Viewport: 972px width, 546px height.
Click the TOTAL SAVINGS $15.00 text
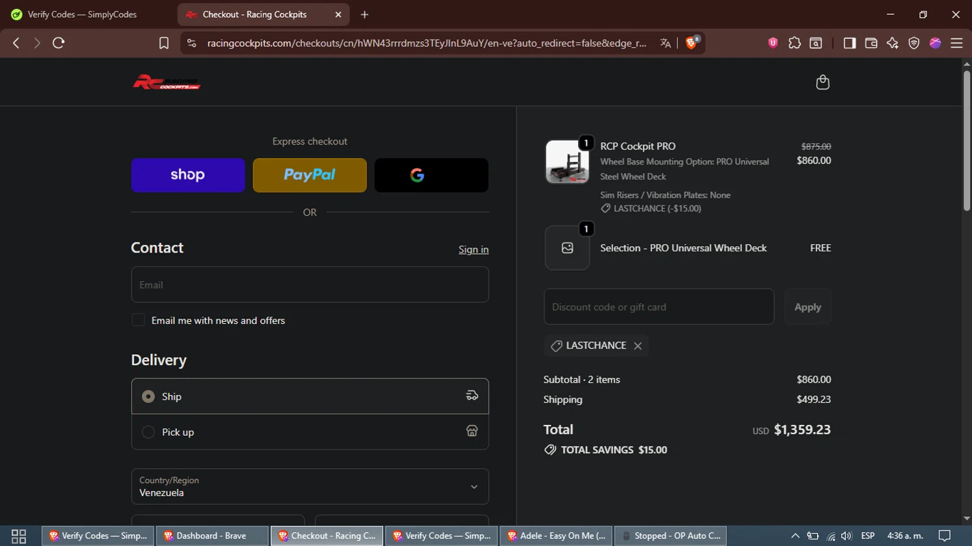(x=614, y=450)
